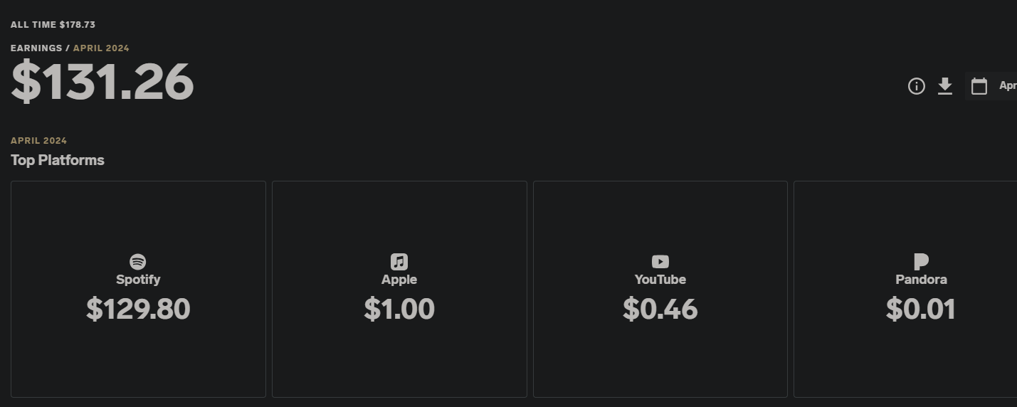This screenshot has height=407, width=1017.
Task: Click the $131.26 total earnings figure
Action: pos(102,82)
